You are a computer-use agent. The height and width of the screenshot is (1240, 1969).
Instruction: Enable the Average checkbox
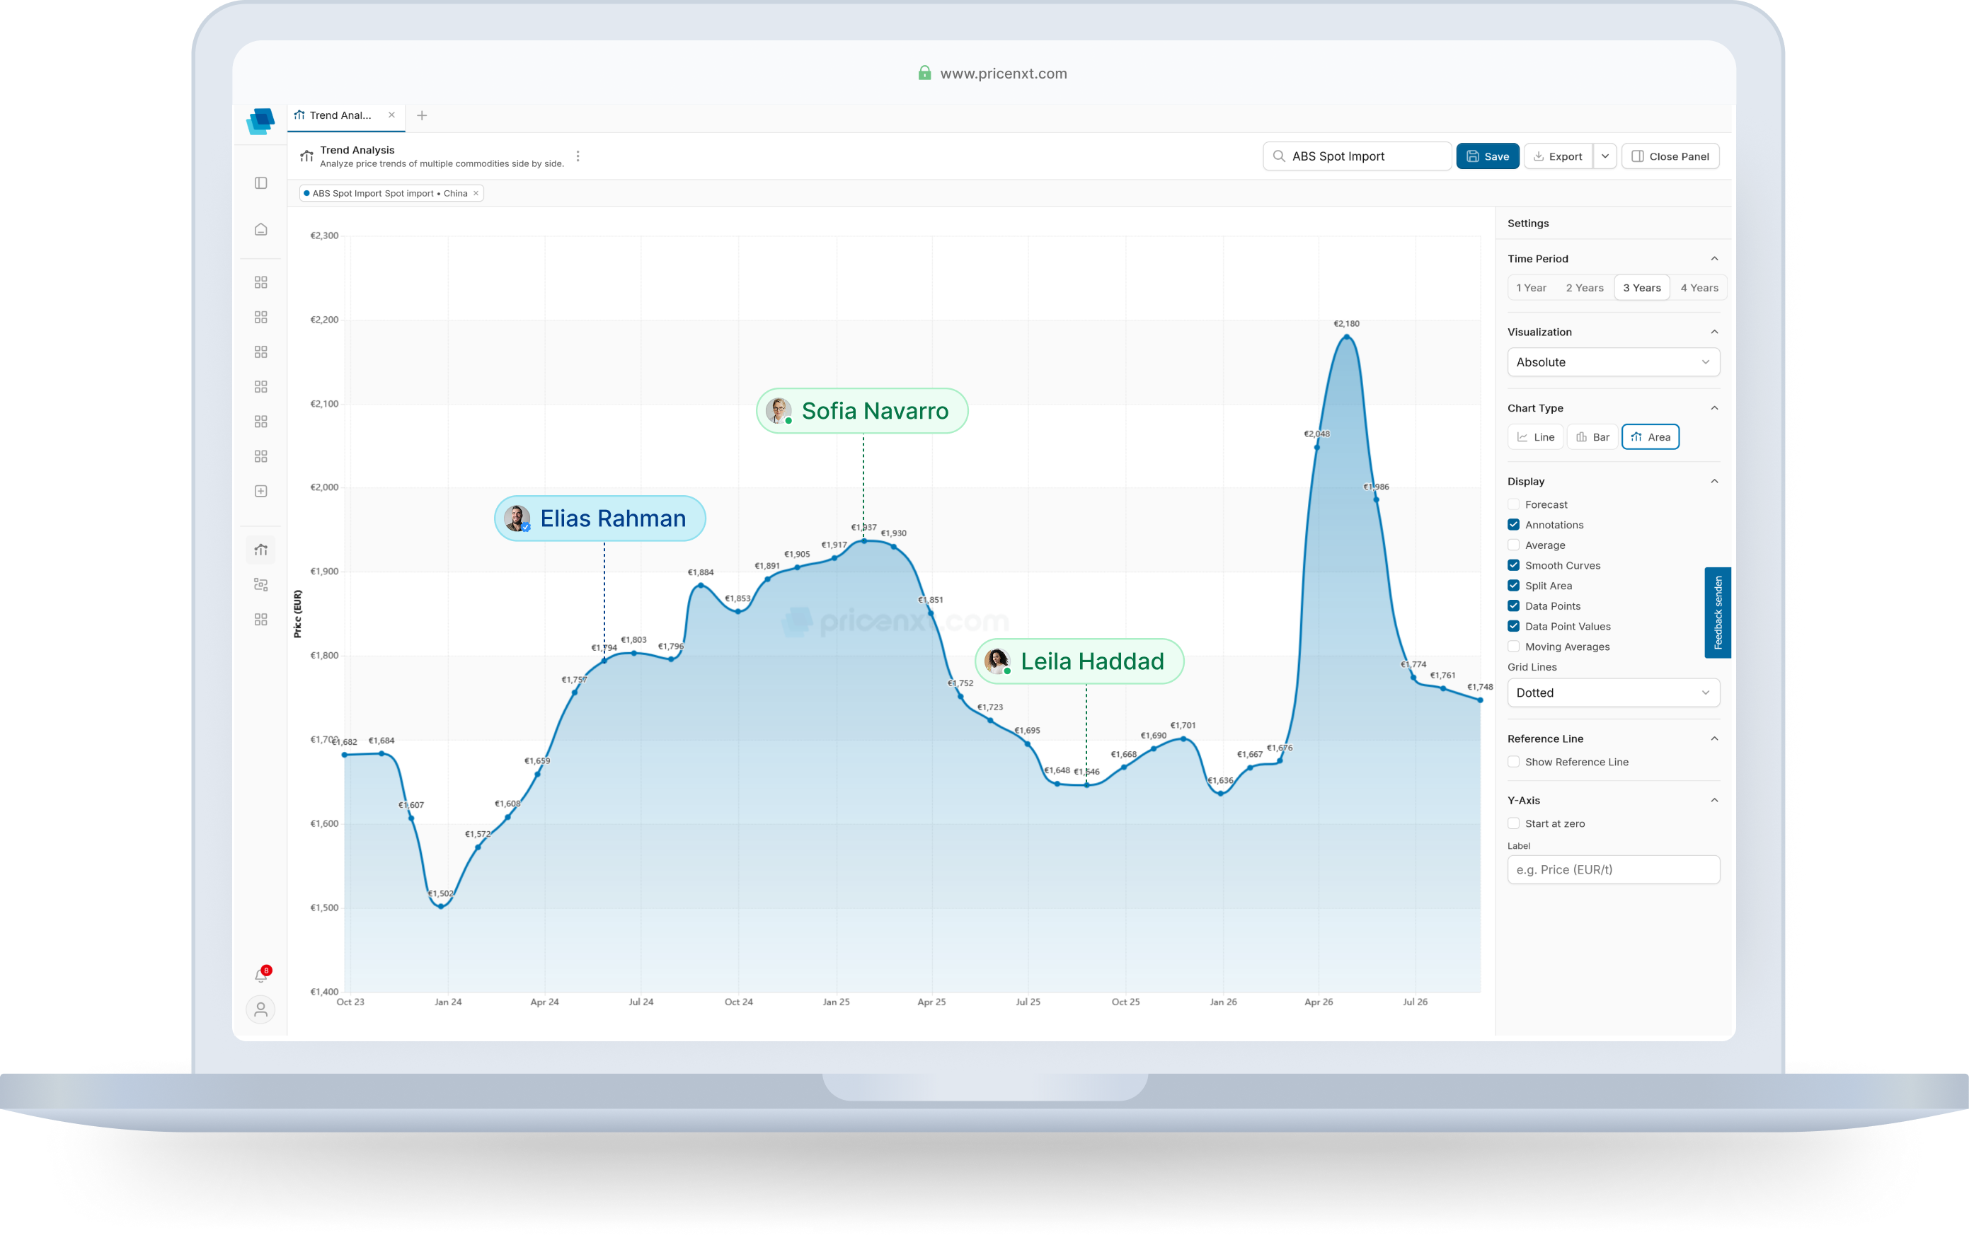pos(1513,545)
